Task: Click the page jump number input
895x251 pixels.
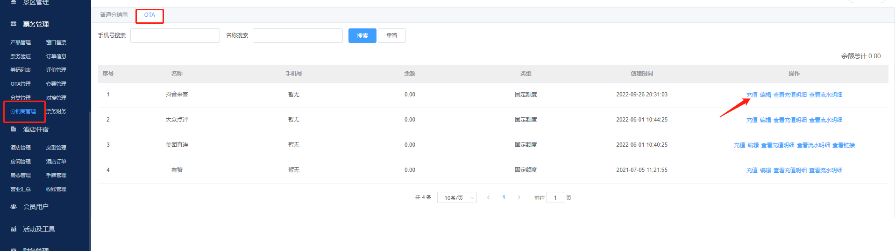Action: 555,198
